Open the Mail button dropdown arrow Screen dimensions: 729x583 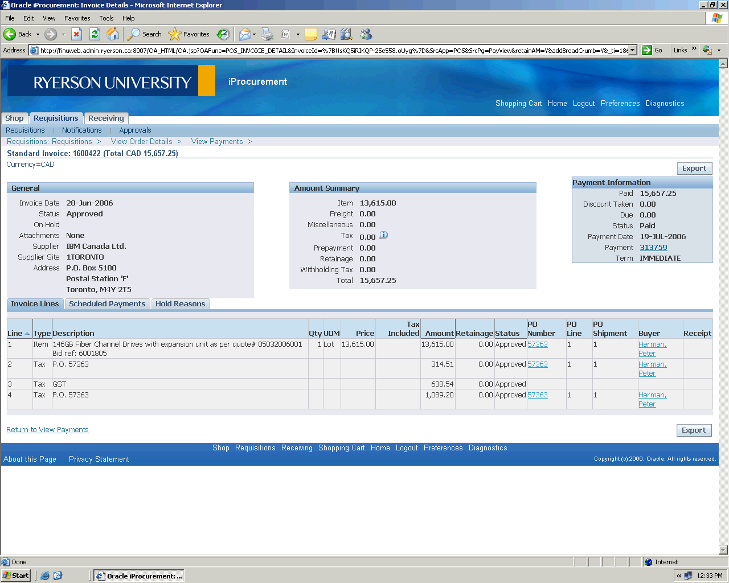(x=254, y=34)
